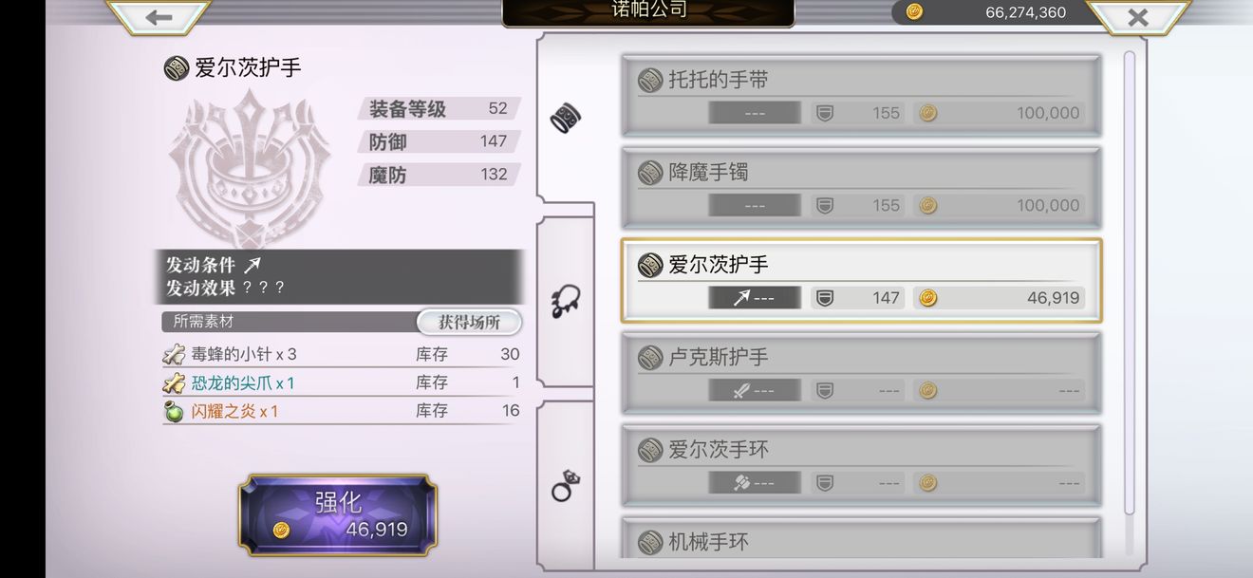Go back using the arrow button

point(159,17)
